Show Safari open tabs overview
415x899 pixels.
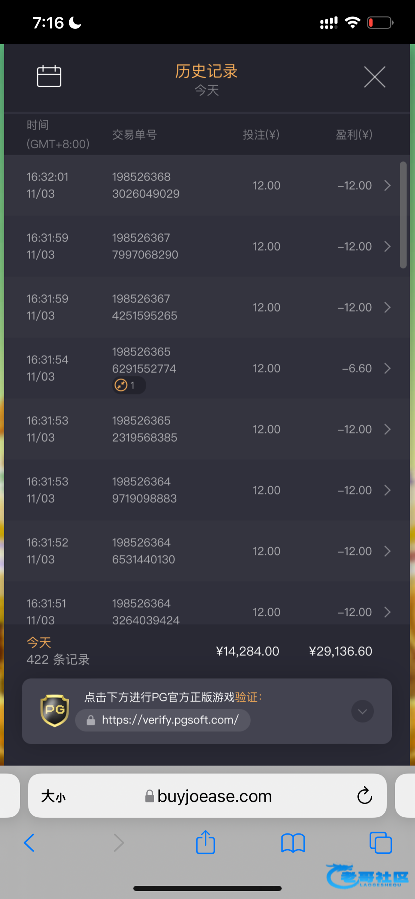(380, 843)
